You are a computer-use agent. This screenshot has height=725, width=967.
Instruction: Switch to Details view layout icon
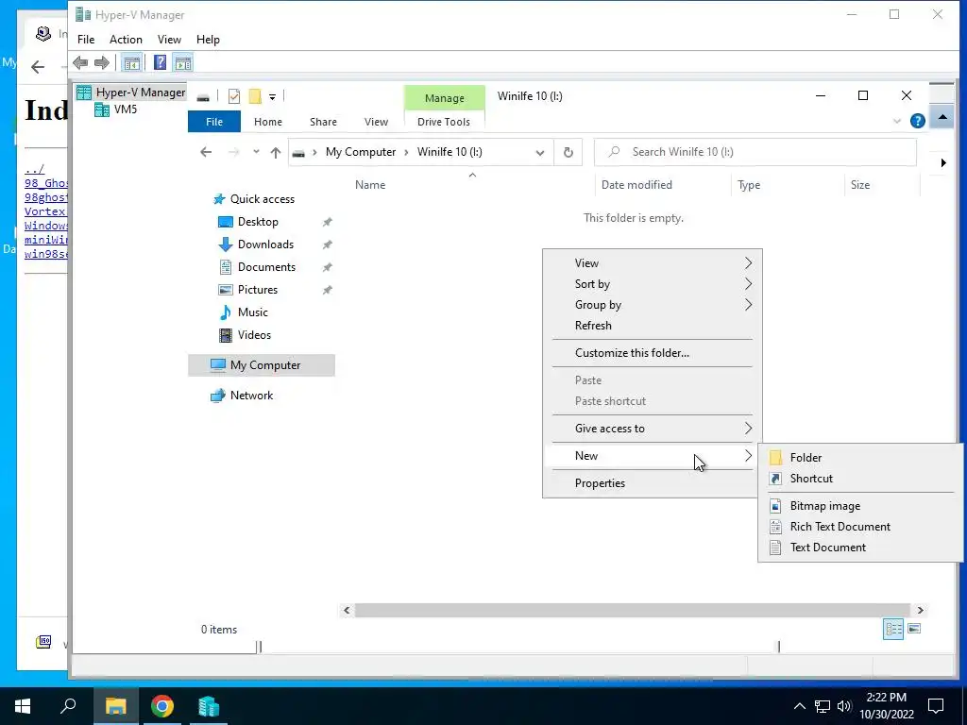click(893, 629)
